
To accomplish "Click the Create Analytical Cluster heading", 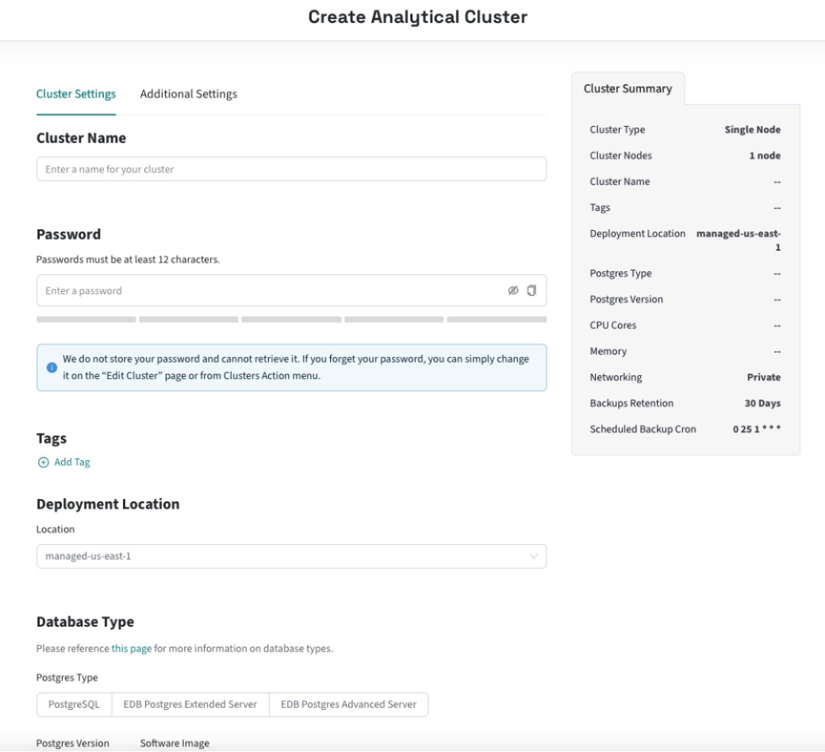I will pyautogui.click(x=418, y=17).
